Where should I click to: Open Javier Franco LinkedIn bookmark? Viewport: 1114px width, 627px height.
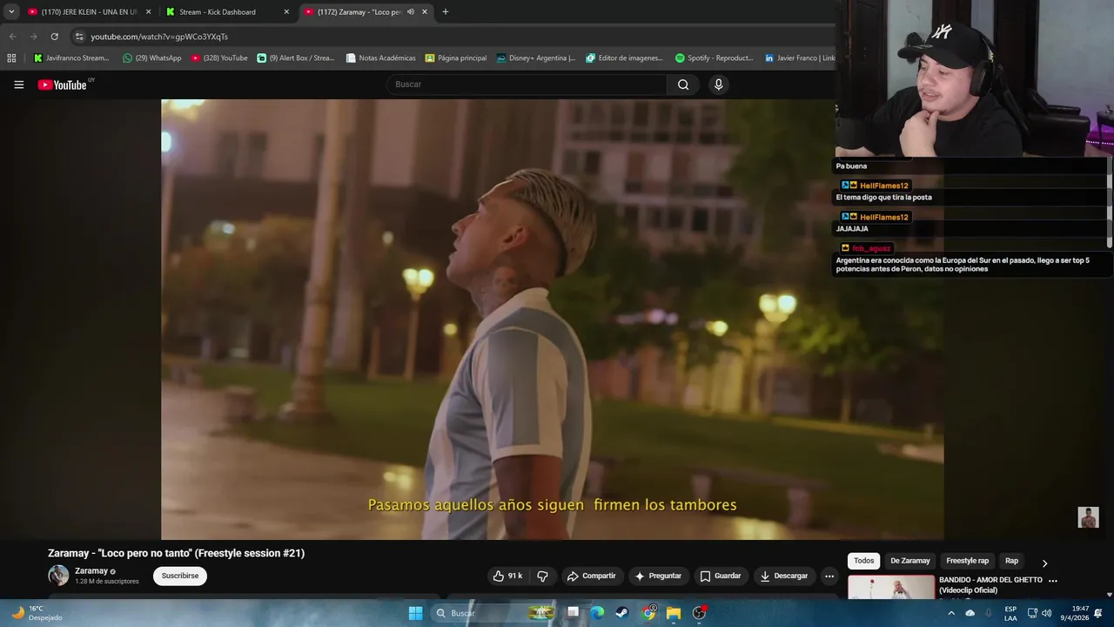click(x=800, y=58)
